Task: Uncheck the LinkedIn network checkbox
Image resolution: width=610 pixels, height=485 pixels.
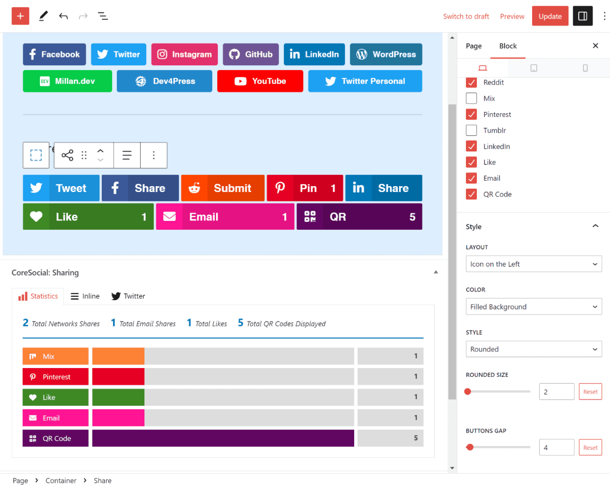Action: pyautogui.click(x=471, y=146)
